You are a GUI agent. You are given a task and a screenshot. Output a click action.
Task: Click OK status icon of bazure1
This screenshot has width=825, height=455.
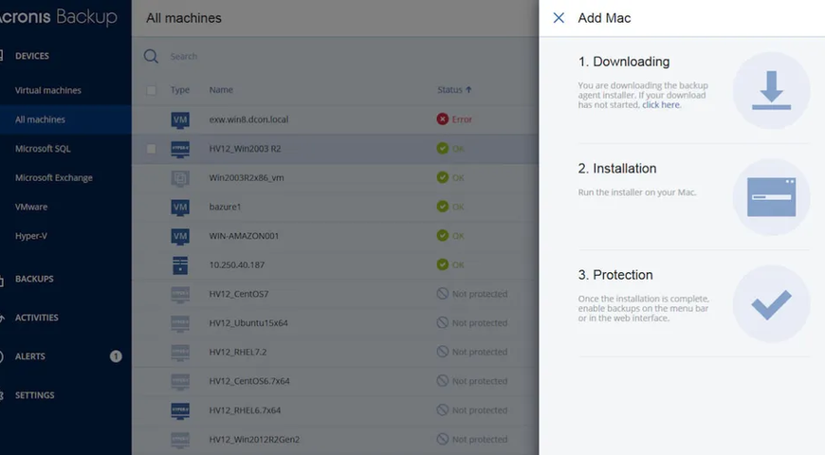click(x=443, y=207)
